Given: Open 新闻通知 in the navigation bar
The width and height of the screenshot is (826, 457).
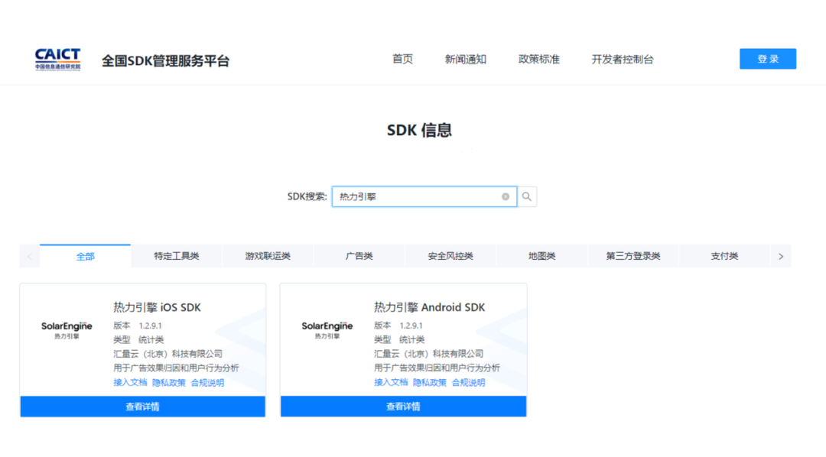Looking at the screenshot, I should [x=465, y=58].
